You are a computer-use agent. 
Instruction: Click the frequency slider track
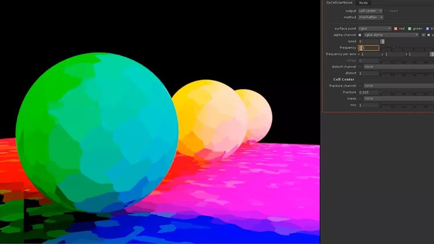pyautogui.click(x=406, y=48)
